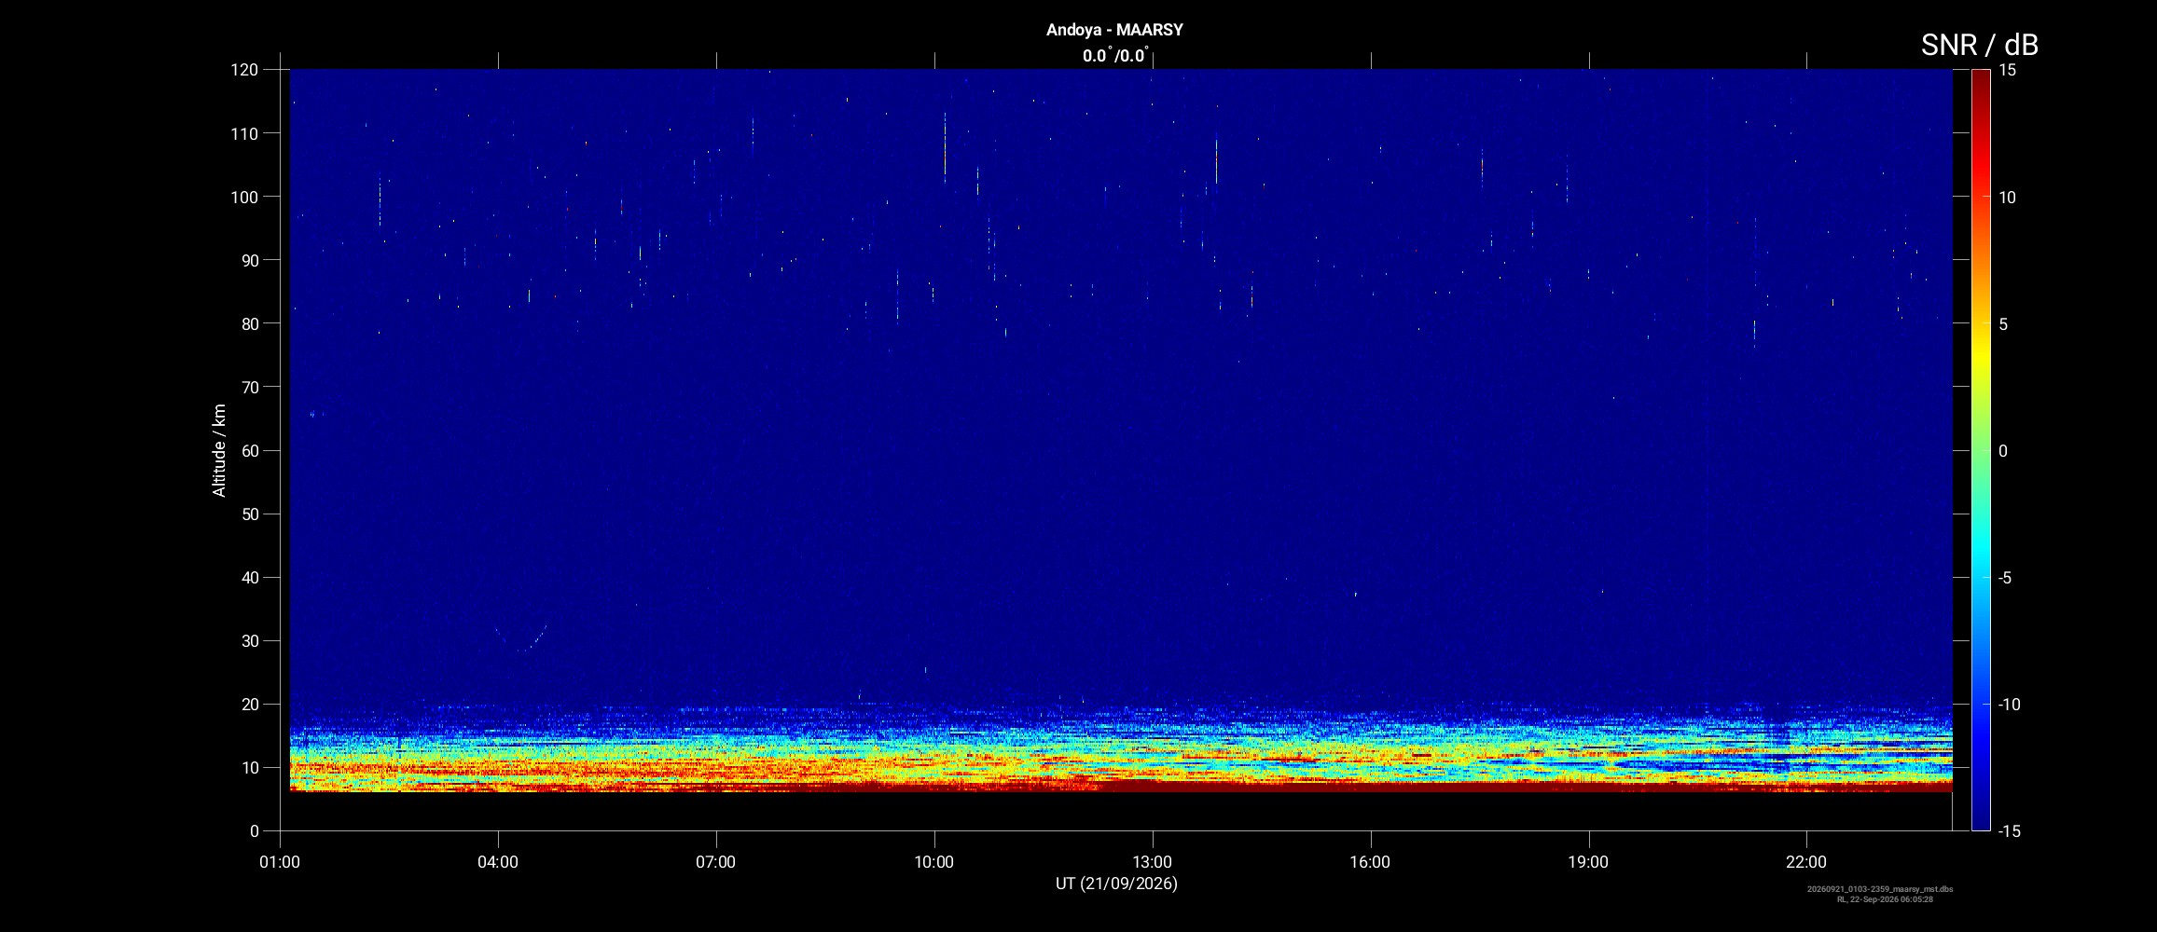Click the altitude tick label '100'

[x=244, y=197]
